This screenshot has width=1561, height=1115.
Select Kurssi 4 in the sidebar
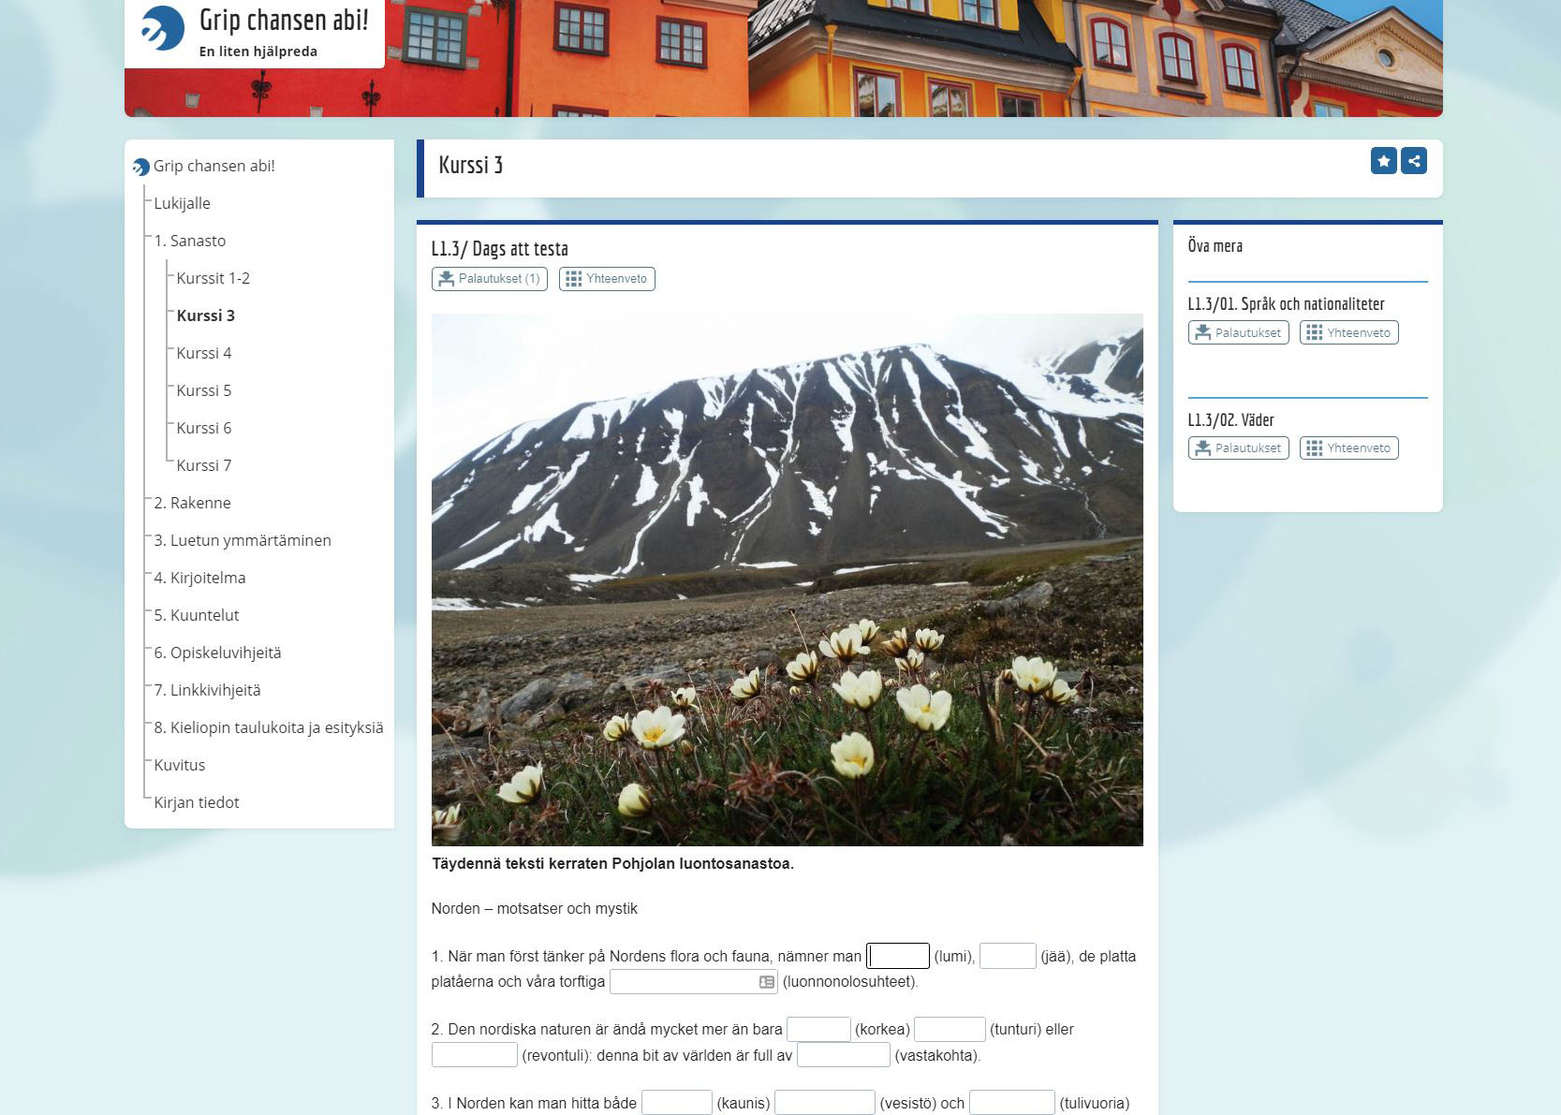(204, 353)
